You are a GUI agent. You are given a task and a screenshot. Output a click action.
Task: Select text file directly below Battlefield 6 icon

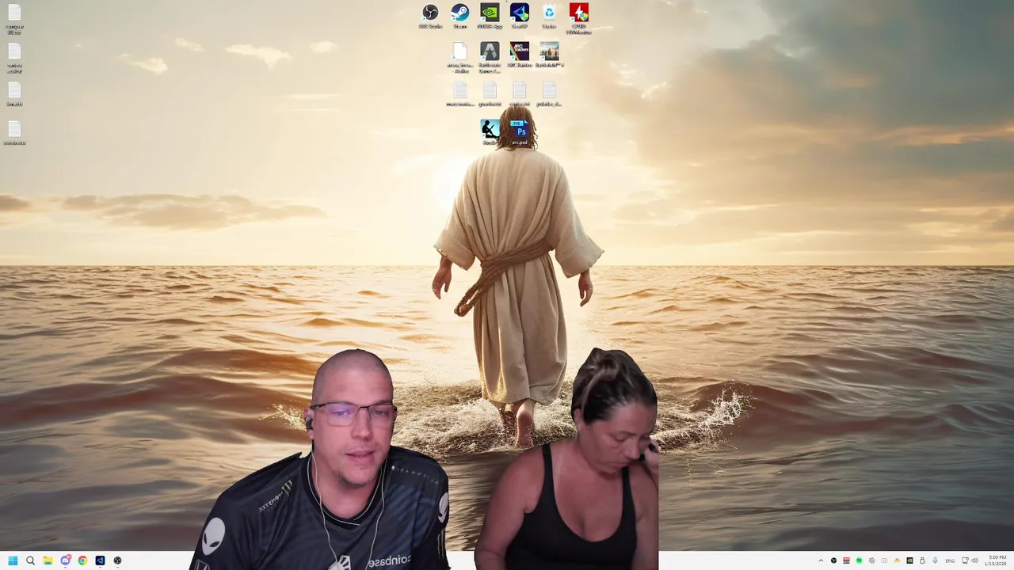pyautogui.click(x=549, y=93)
